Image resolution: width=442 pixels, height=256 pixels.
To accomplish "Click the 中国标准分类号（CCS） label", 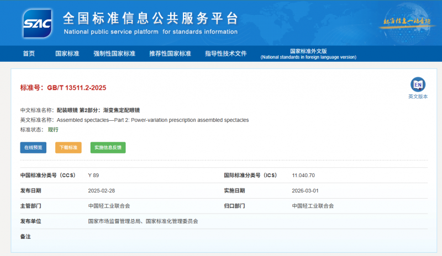I will point(48,175).
